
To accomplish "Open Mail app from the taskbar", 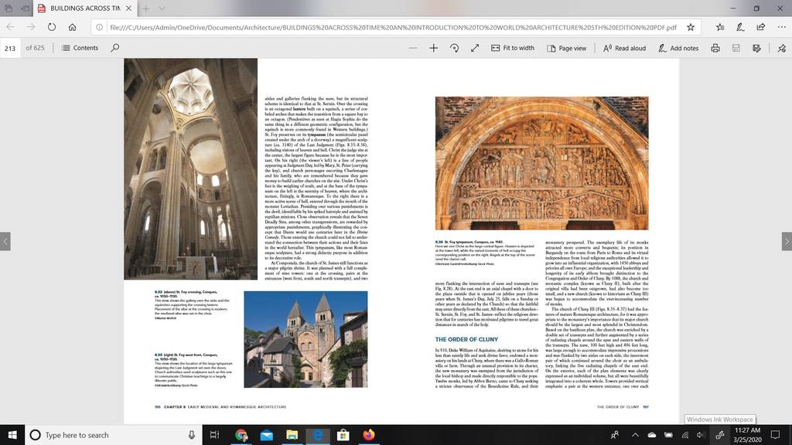I will click(x=267, y=435).
